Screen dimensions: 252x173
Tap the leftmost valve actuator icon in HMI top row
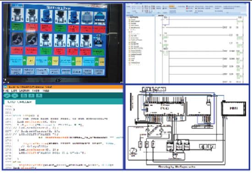tap(17, 15)
